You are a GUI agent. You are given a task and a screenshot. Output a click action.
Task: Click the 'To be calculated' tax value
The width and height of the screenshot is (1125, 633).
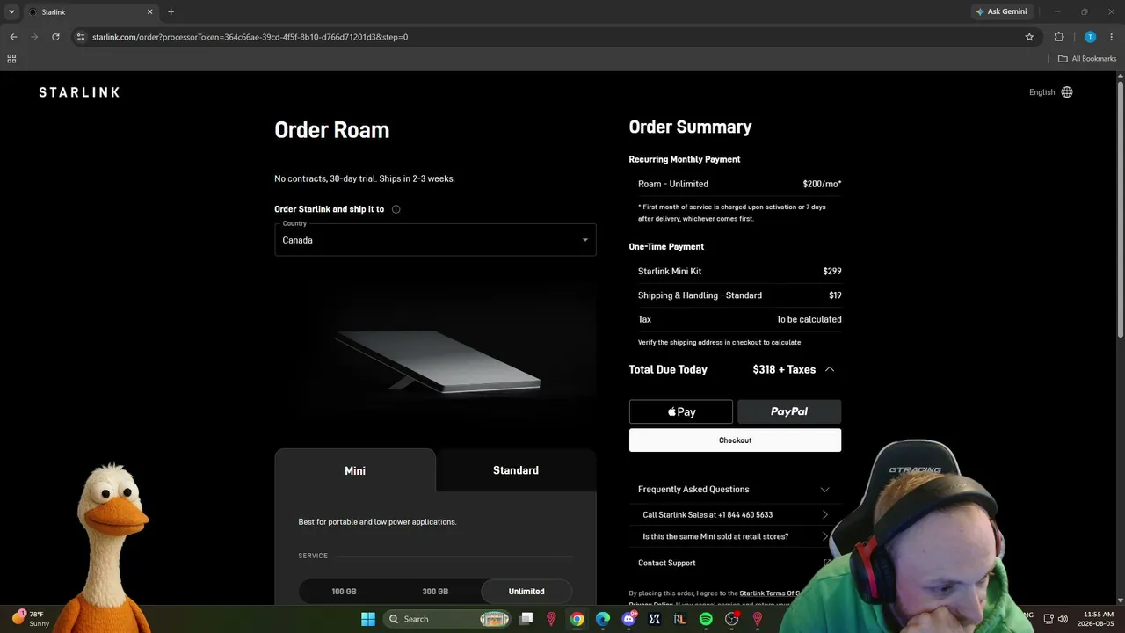(809, 319)
